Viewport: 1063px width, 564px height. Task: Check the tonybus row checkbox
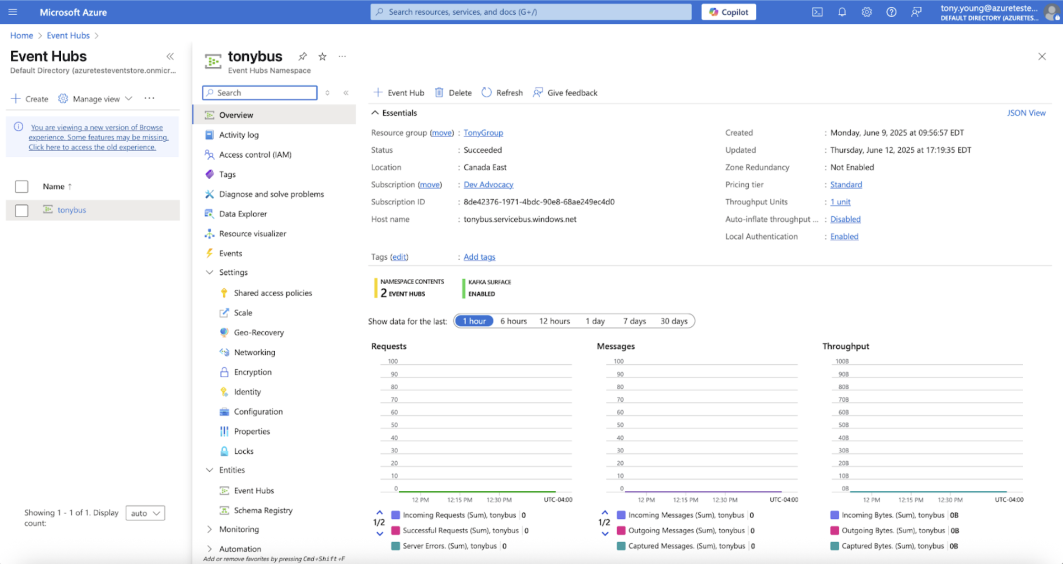click(21, 210)
